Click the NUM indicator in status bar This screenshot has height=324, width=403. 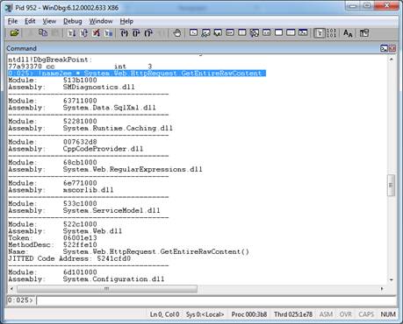(x=388, y=314)
